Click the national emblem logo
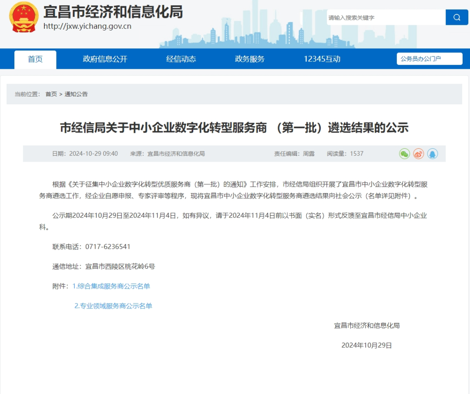470x394 pixels. [23, 17]
